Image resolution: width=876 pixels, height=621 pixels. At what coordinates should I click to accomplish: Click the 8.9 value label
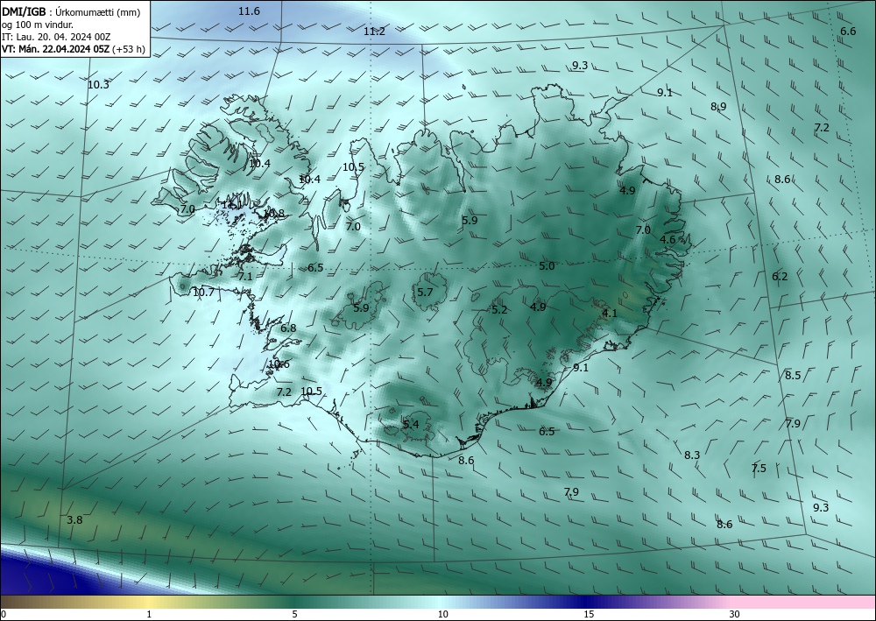[718, 107]
